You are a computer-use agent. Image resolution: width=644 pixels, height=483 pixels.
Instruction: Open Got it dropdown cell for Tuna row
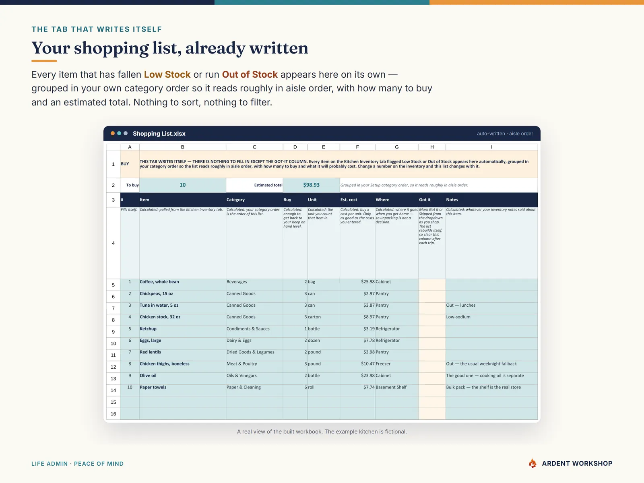pyautogui.click(x=432, y=308)
